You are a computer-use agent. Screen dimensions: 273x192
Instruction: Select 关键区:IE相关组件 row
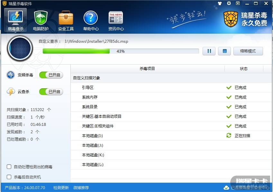point(171,126)
